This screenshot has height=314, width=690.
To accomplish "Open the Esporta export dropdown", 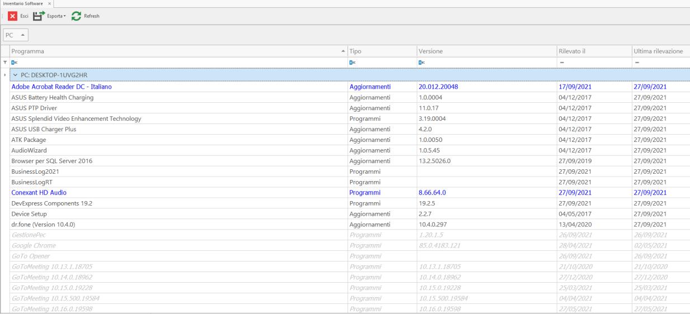I will coord(48,16).
